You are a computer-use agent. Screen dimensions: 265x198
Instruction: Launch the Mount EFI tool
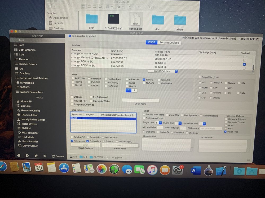tap(26, 101)
